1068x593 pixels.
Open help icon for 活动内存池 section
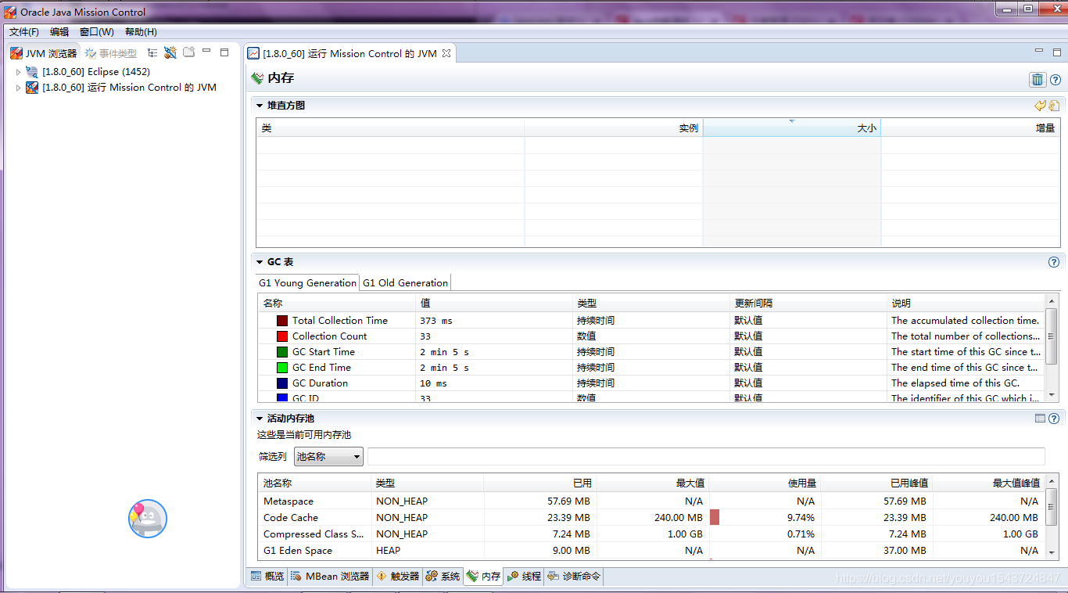click(1054, 419)
